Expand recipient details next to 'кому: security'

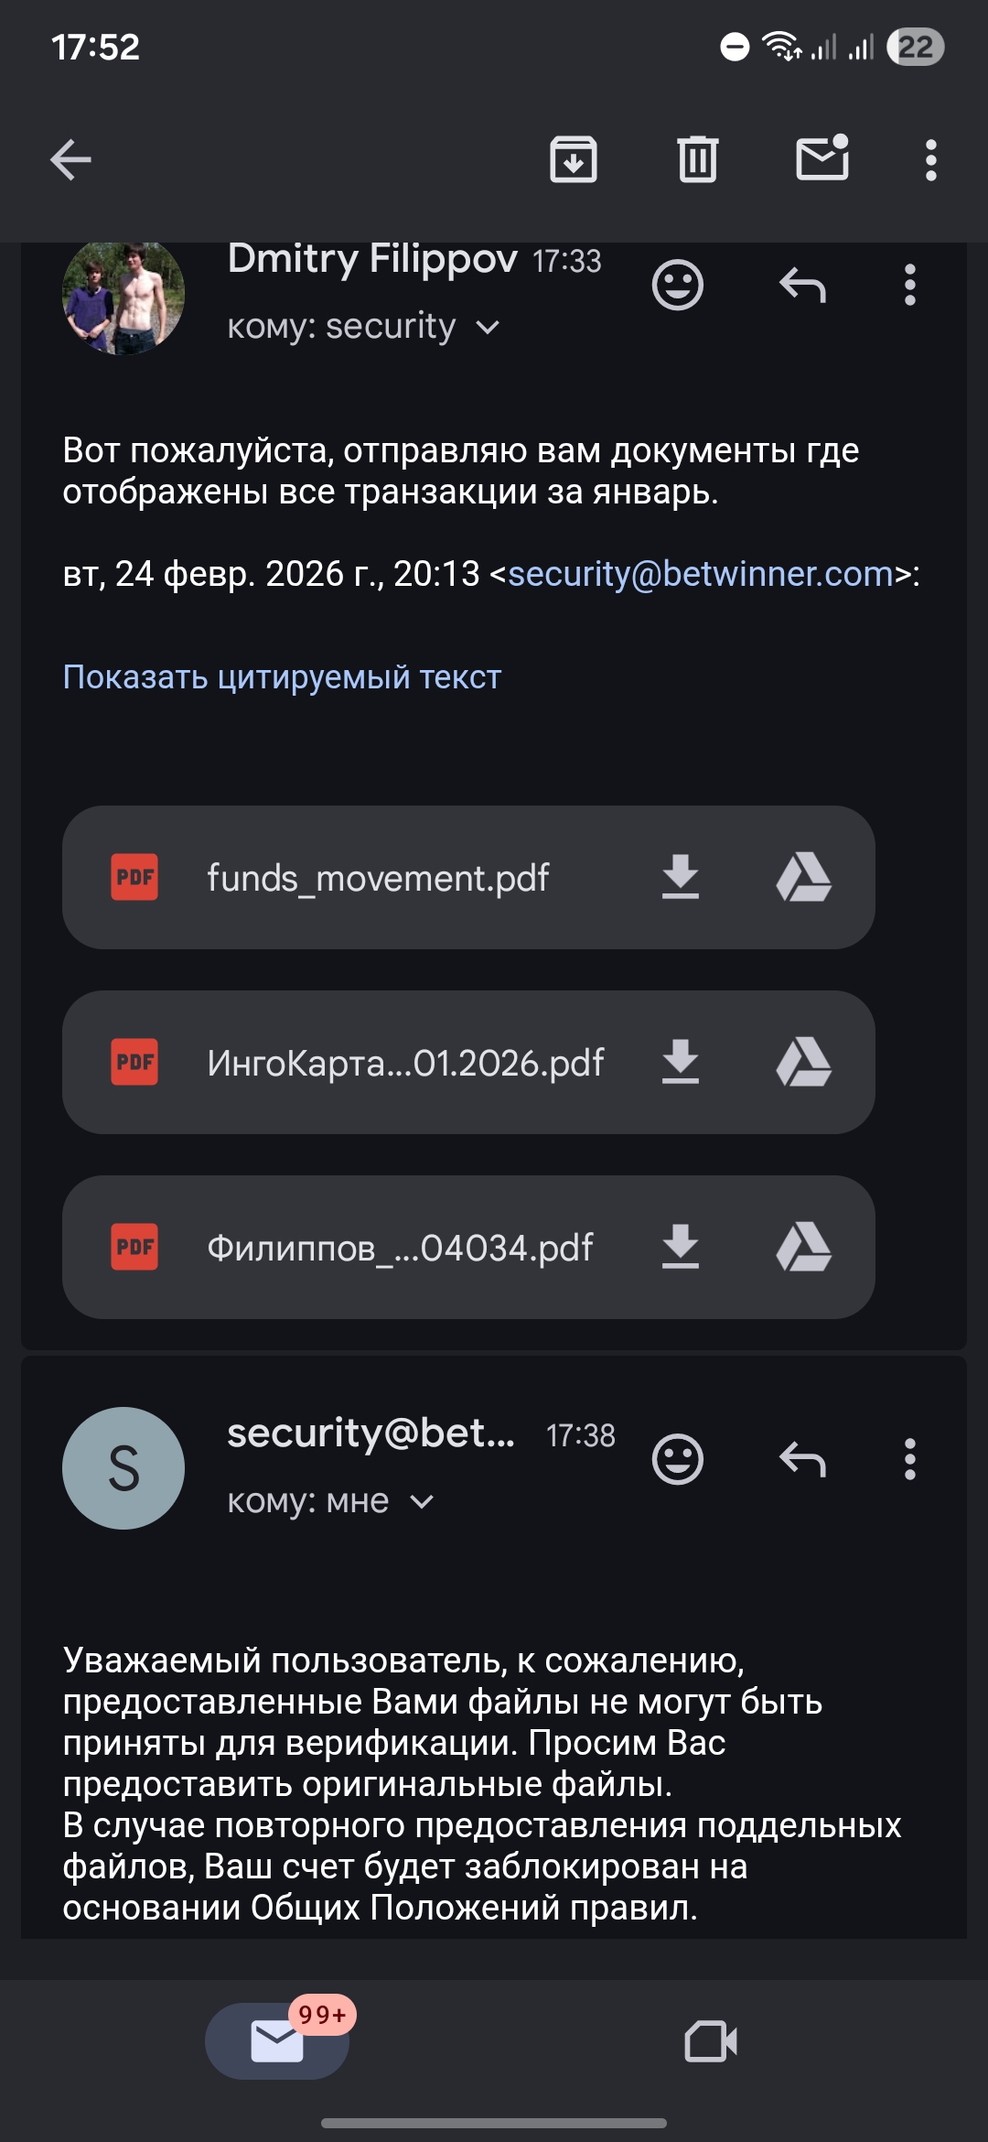pyautogui.click(x=489, y=328)
